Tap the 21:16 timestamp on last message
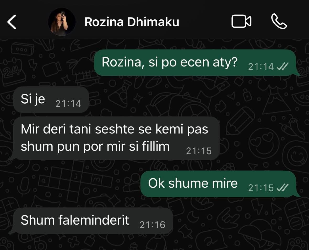This screenshot has height=250, width=309. (152, 225)
